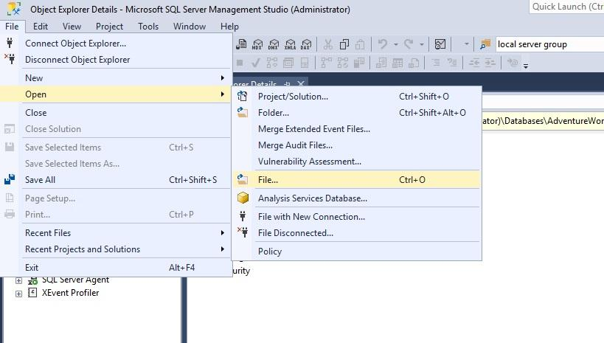Click in the local server group field
This screenshot has width=604, height=343.
click(549, 44)
